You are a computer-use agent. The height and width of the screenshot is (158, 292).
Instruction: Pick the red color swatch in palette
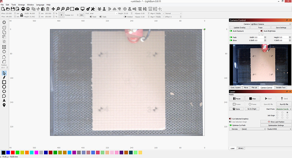click(x=13, y=152)
